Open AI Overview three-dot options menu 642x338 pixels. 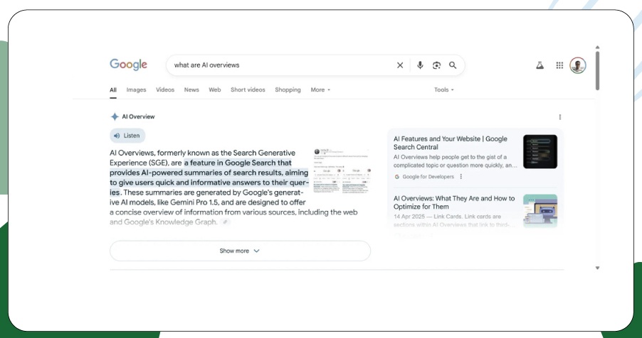click(559, 117)
